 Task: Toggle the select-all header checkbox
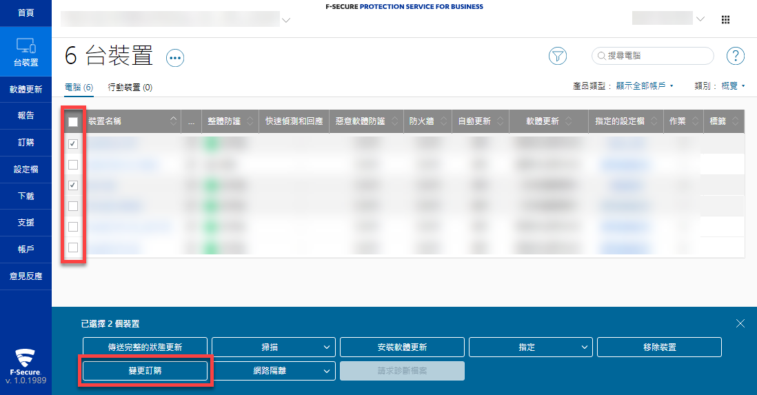click(73, 121)
